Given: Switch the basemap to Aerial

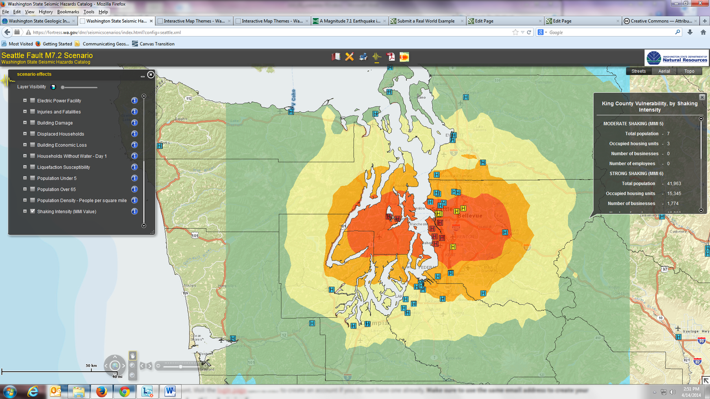Looking at the screenshot, I should 664,71.
